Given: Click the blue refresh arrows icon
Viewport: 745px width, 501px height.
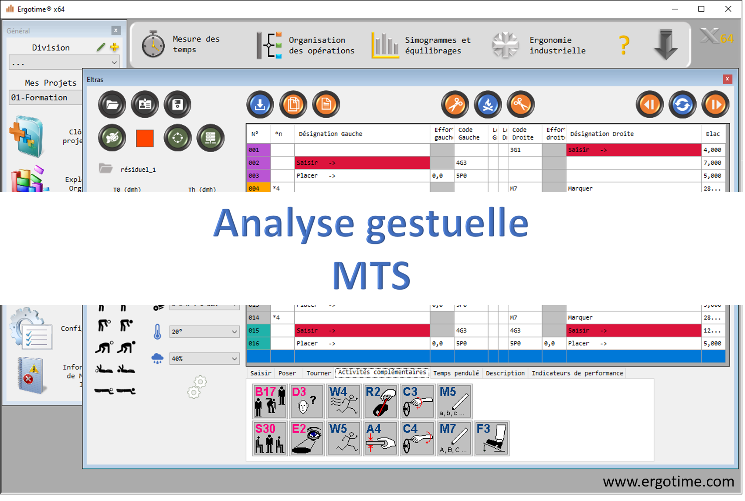Looking at the screenshot, I should 682,105.
